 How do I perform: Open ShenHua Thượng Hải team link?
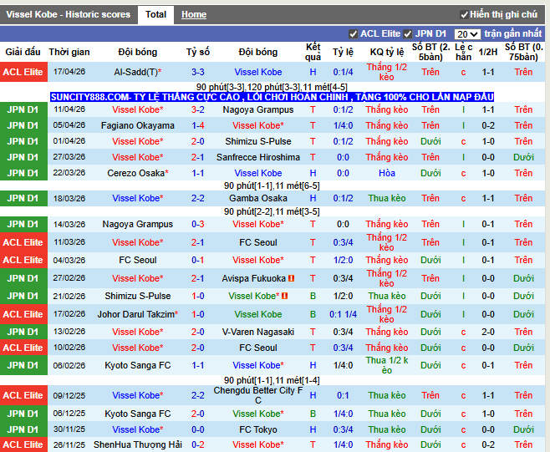click(x=137, y=444)
